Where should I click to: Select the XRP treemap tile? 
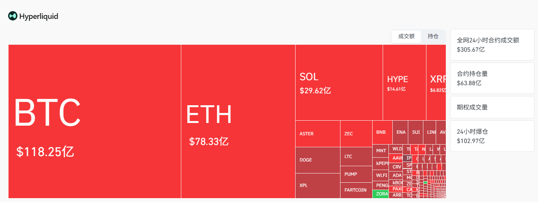(x=436, y=82)
